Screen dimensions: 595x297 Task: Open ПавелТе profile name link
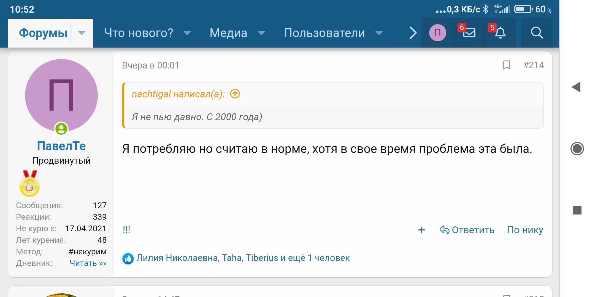(x=61, y=146)
